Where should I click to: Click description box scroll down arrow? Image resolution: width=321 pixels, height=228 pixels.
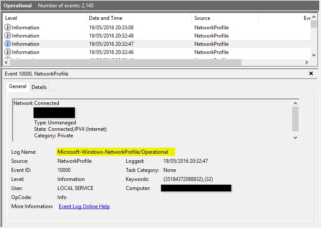[x=295, y=138]
